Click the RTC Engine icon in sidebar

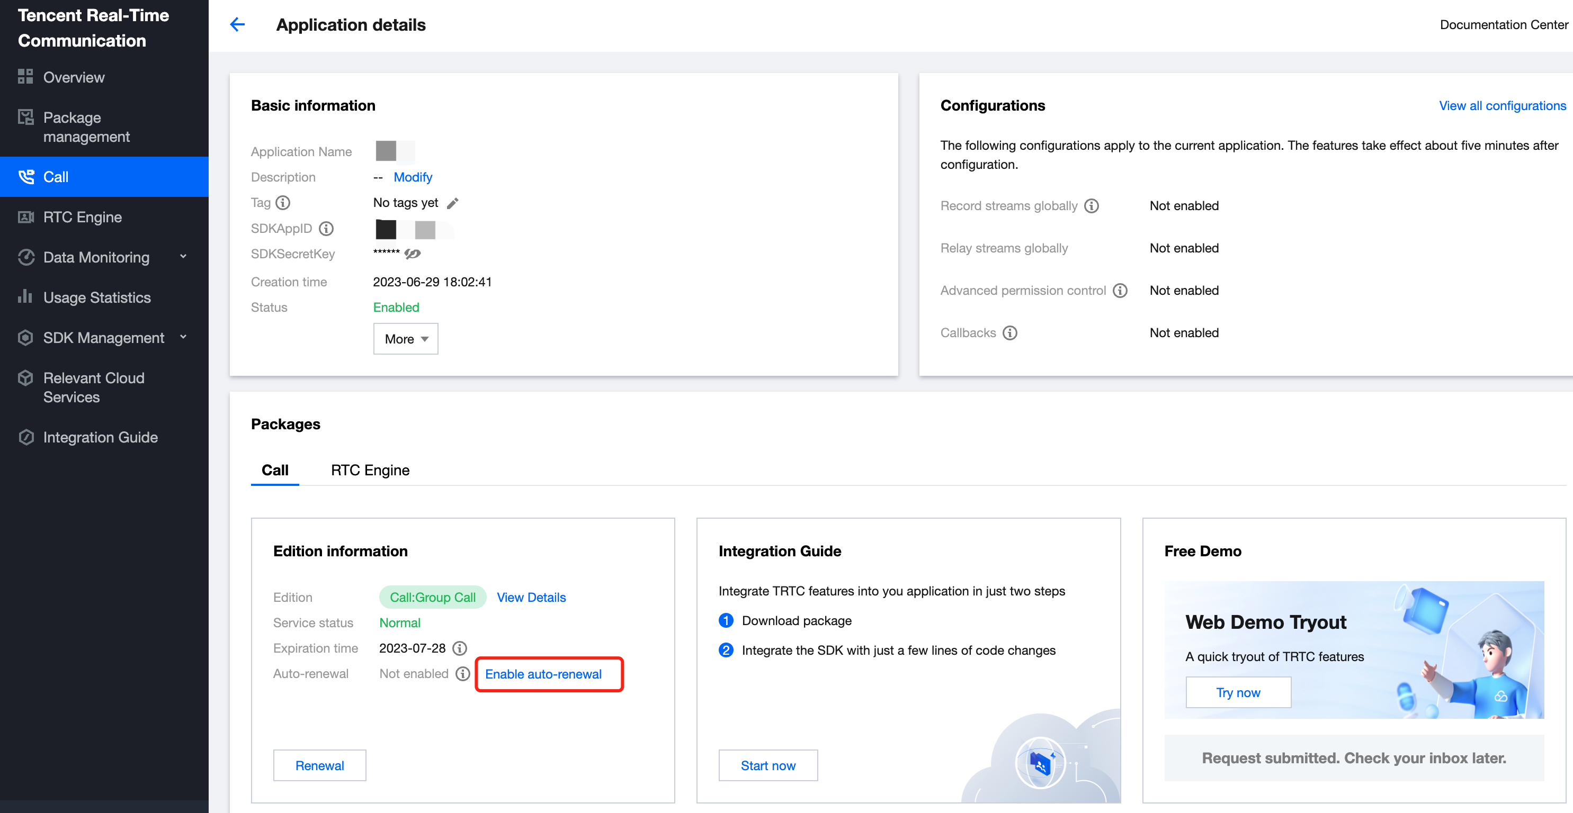(x=25, y=218)
